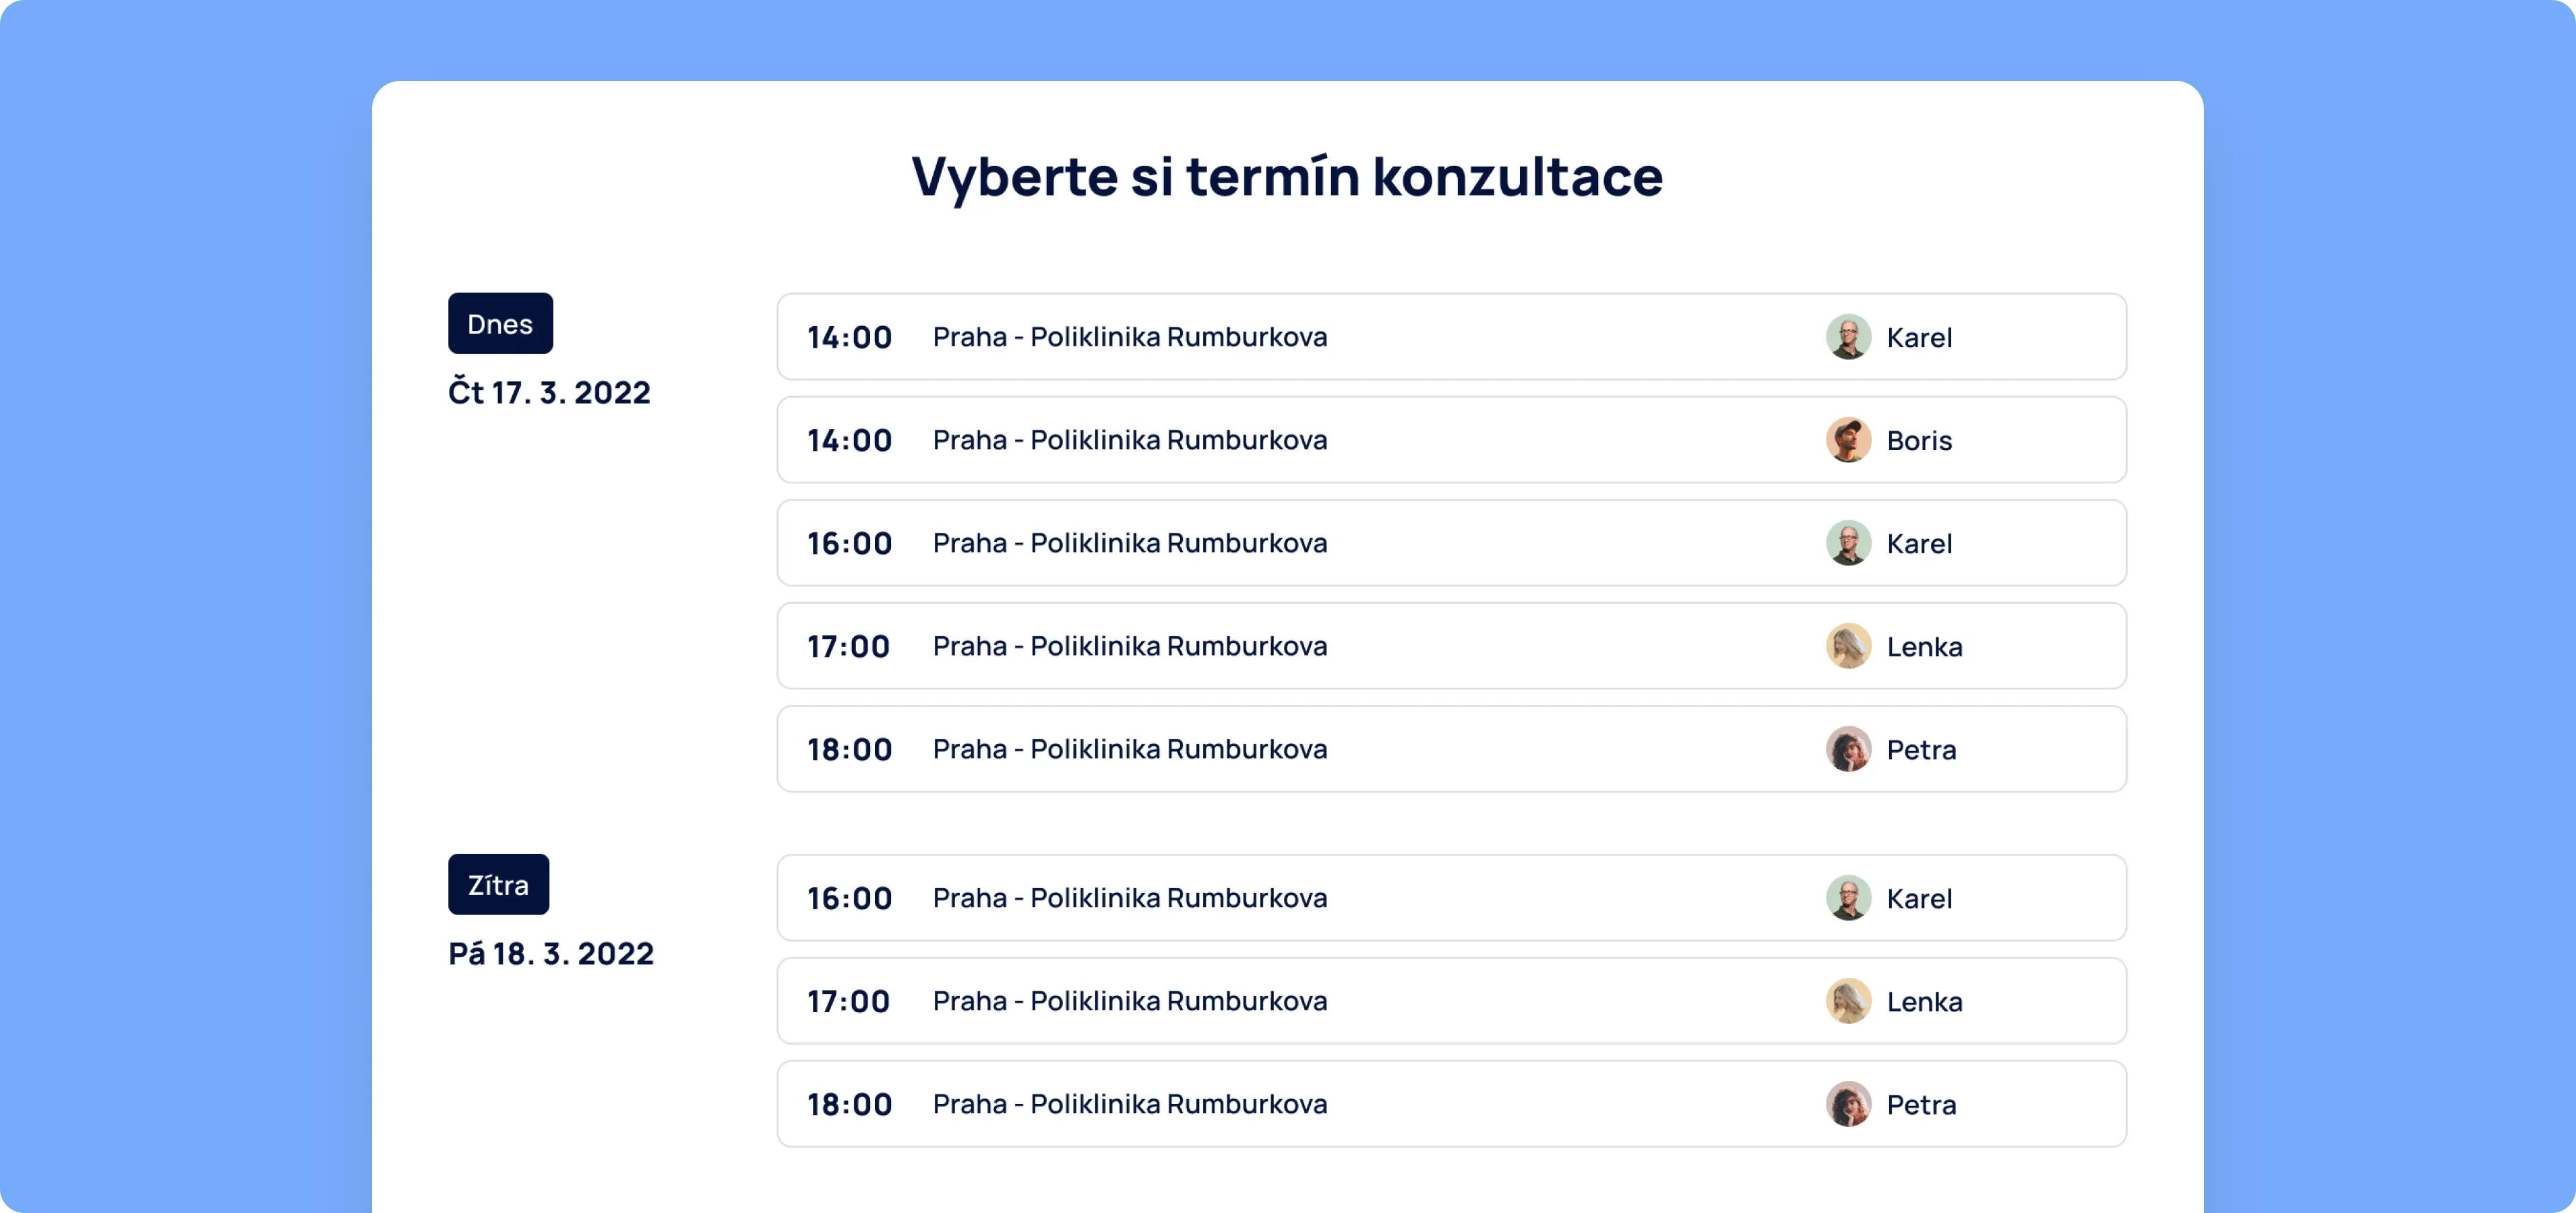Book today's 18:00 time label with Petra
This screenshot has height=1213, width=2576.
[x=849, y=750]
